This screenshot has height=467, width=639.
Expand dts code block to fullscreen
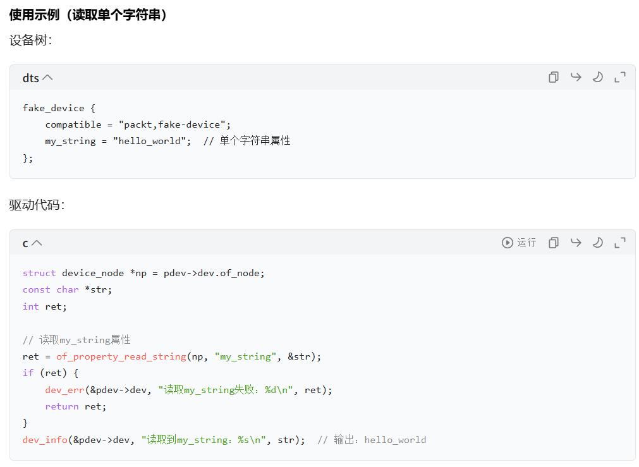tap(620, 77)
